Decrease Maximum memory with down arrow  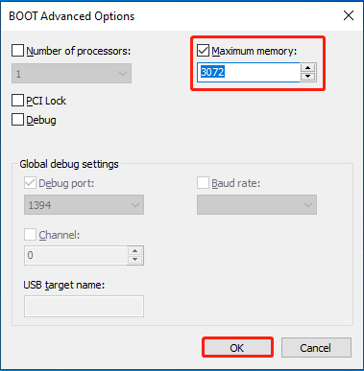[308, 77]
